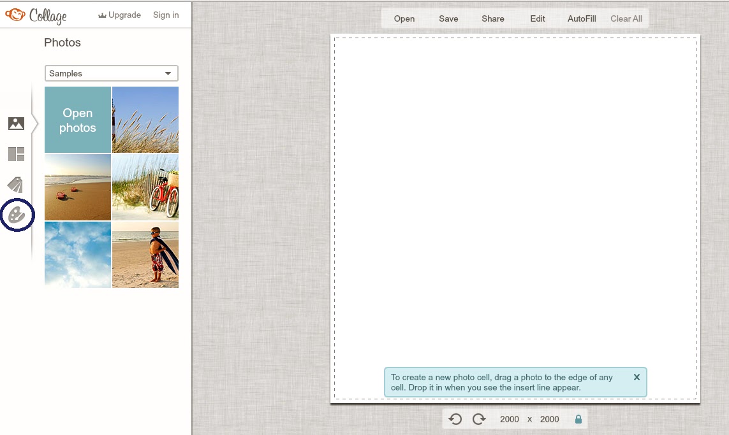Click the AutoFill button
The image size is (729, 435).
pyautogui.click(x=581, y=18)
